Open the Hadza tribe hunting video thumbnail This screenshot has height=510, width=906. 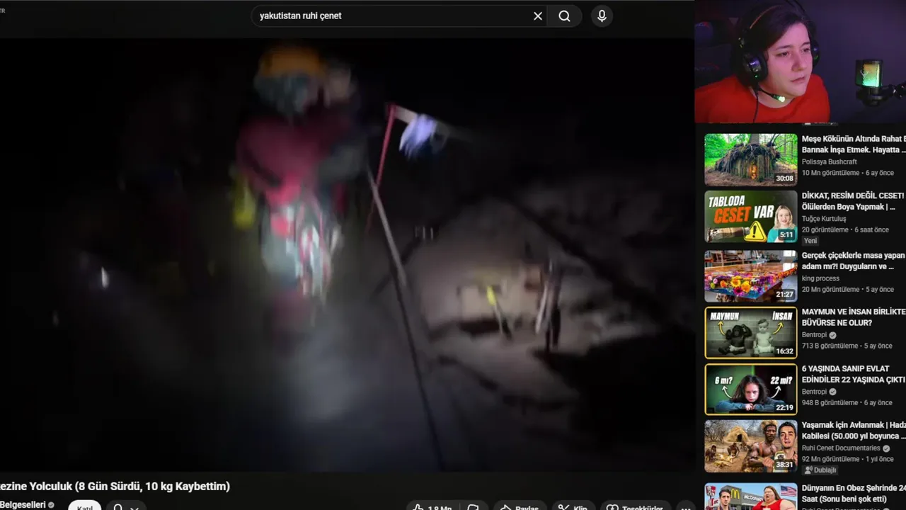click(x=751, y=446)
